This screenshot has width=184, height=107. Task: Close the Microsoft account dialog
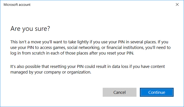coord(177,4)
